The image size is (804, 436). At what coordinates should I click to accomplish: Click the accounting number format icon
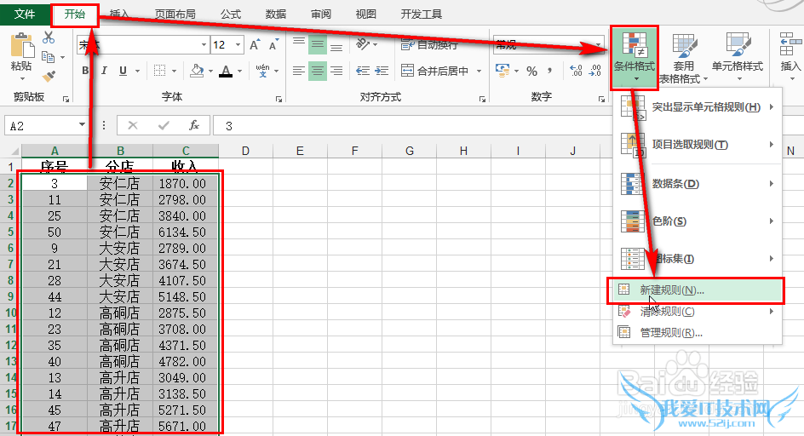pos(502,71)
